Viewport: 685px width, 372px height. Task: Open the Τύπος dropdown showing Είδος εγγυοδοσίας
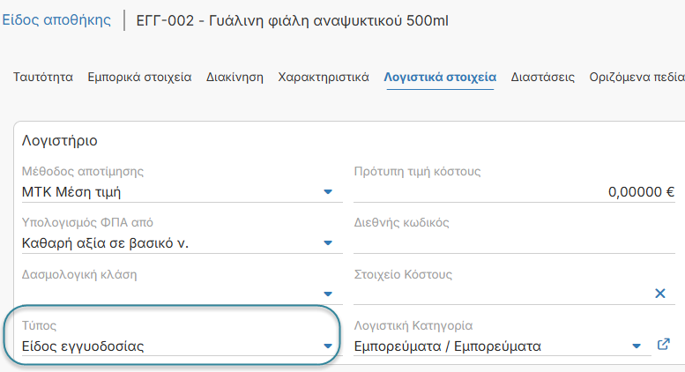click(182, 346)
